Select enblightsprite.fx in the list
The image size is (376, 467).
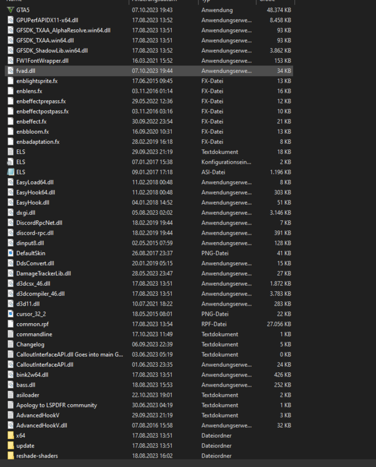[x=37, y=81]
